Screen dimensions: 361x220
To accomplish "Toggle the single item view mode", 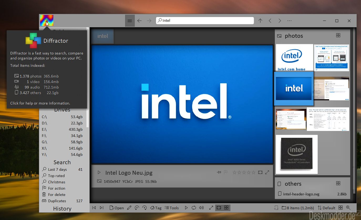I will click(x=219, y=208).
